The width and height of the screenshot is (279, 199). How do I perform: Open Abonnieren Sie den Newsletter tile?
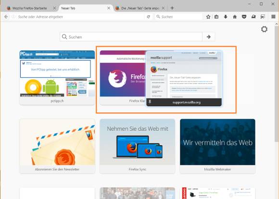click(57, 146)
